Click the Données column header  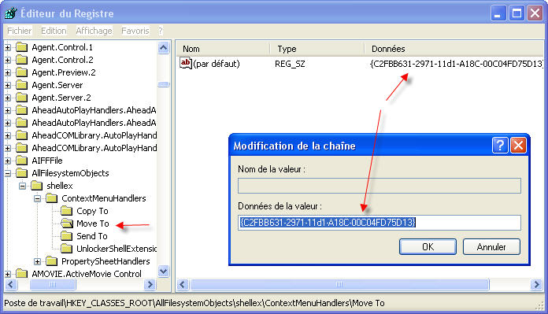454,49
